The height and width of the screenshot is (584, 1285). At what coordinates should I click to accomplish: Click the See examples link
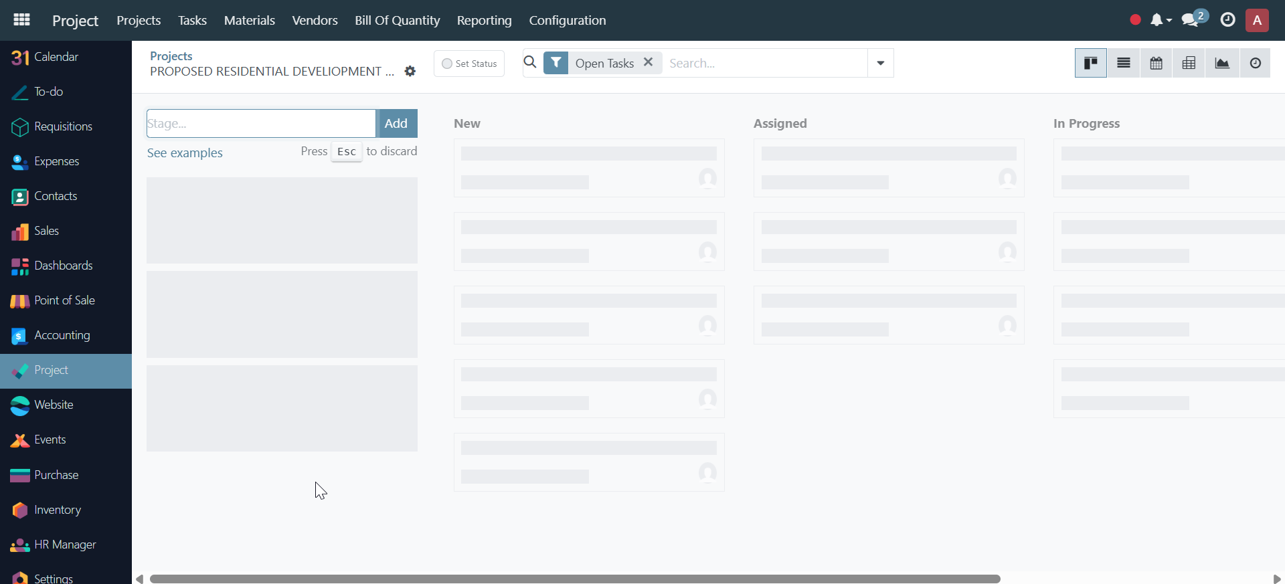185,153
